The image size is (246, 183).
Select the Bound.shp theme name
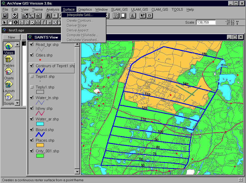(45, 130)
